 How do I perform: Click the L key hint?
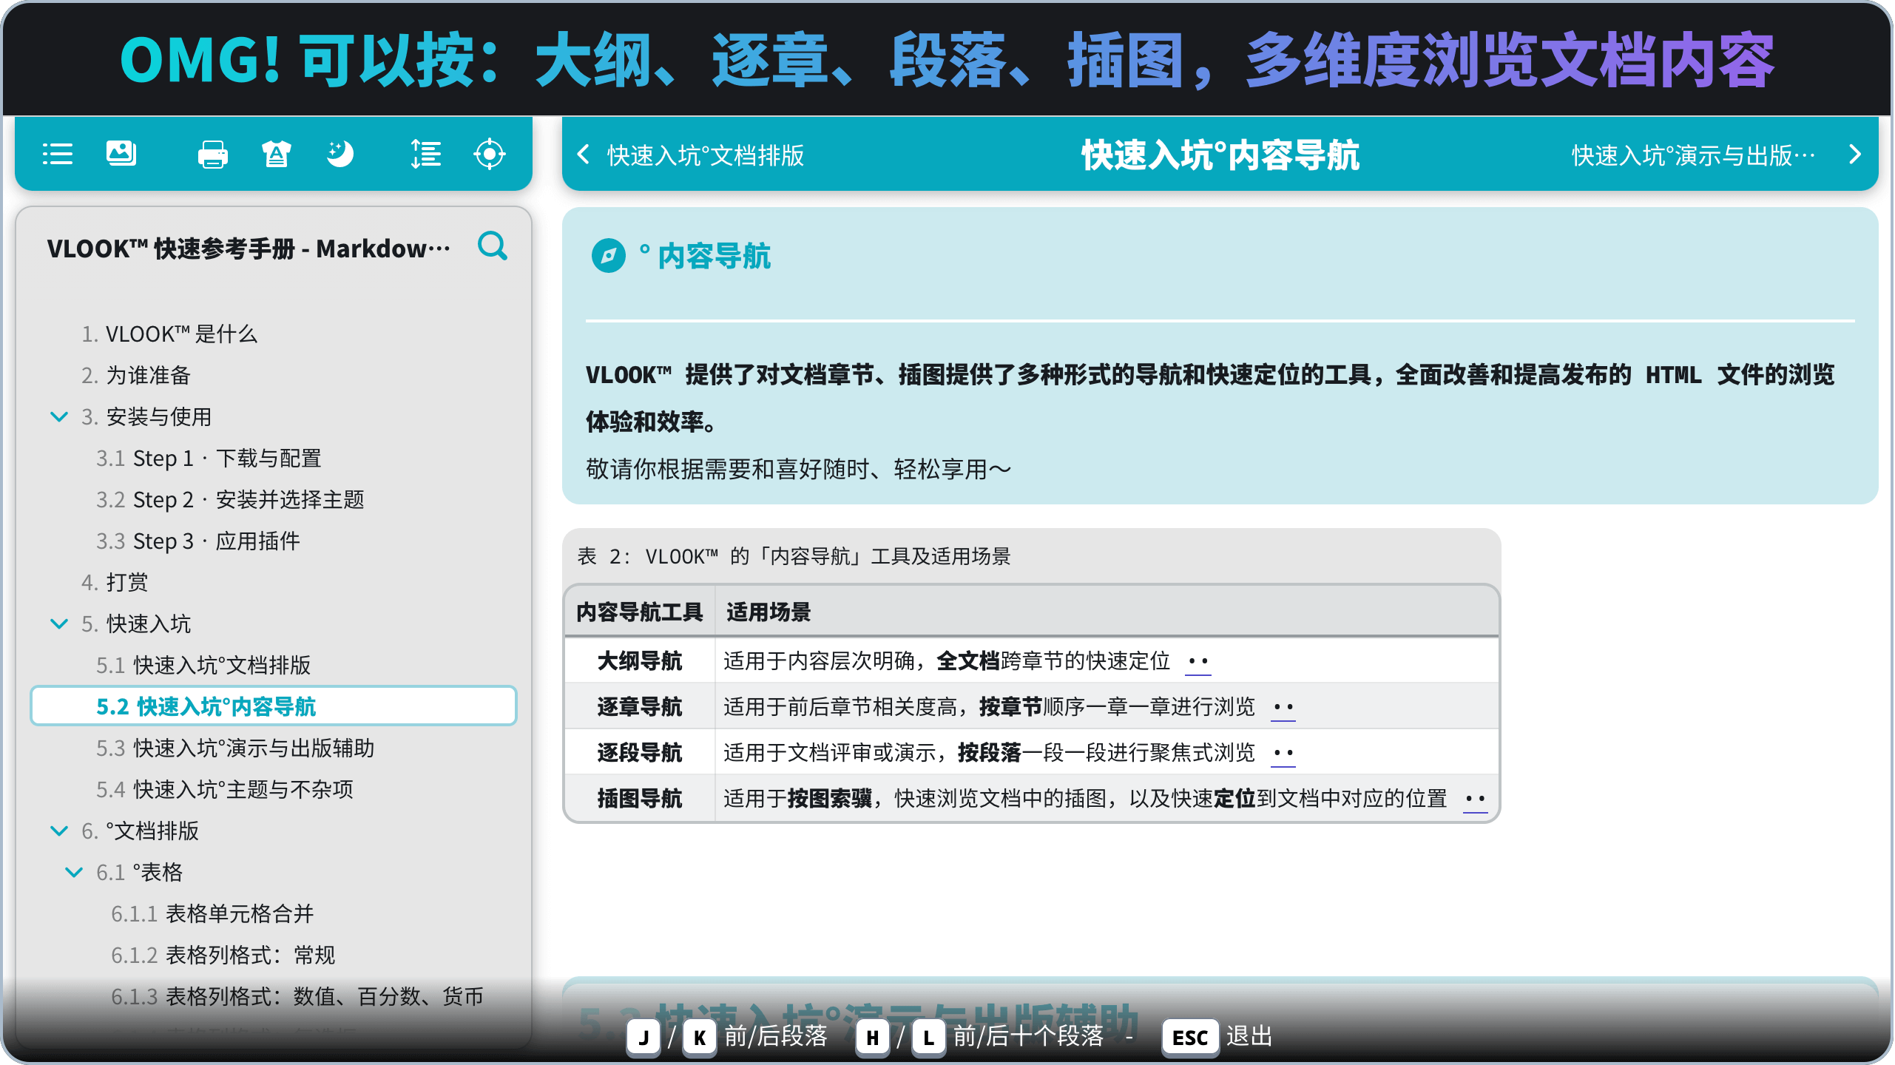point(929,1038)
